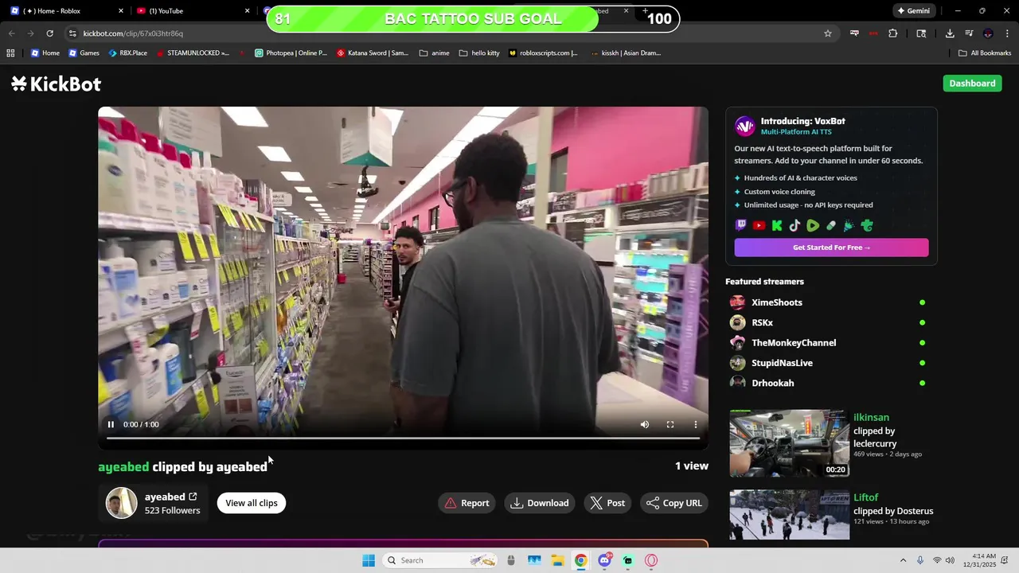The image size is (1019, 573).
Task: Open the Chrome apps grid icon
Action: point(10,53)
